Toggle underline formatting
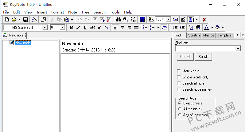Viewport: 245px width, 132px height. click(85, 28)
